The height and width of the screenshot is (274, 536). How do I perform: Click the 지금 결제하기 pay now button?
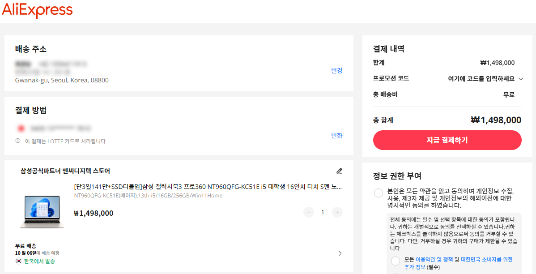(x=447, y=140)
